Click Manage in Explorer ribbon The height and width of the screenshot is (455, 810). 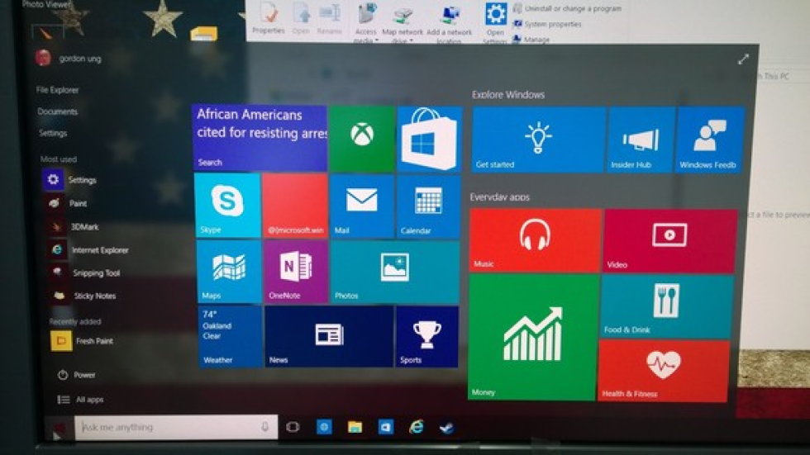click(x=531, y=39)
